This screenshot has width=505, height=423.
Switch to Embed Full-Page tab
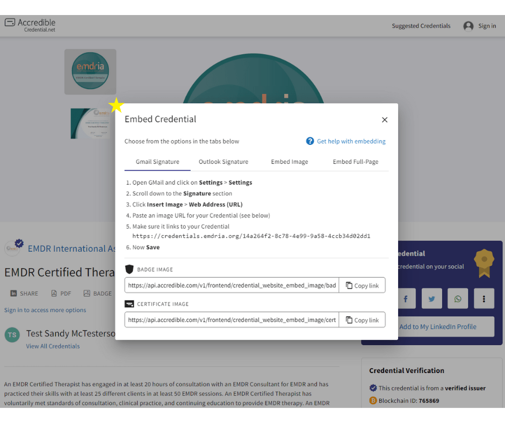(356, 162)
